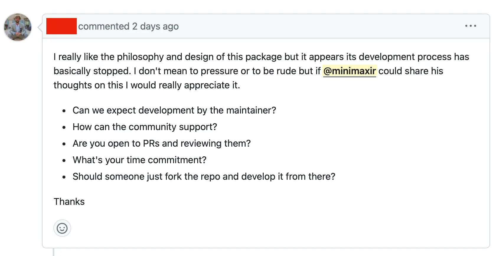The height and width of the screenshot is (256, 496).
Task: Click the "thoughts on this I would" line
Action: (x=147, y=85)
